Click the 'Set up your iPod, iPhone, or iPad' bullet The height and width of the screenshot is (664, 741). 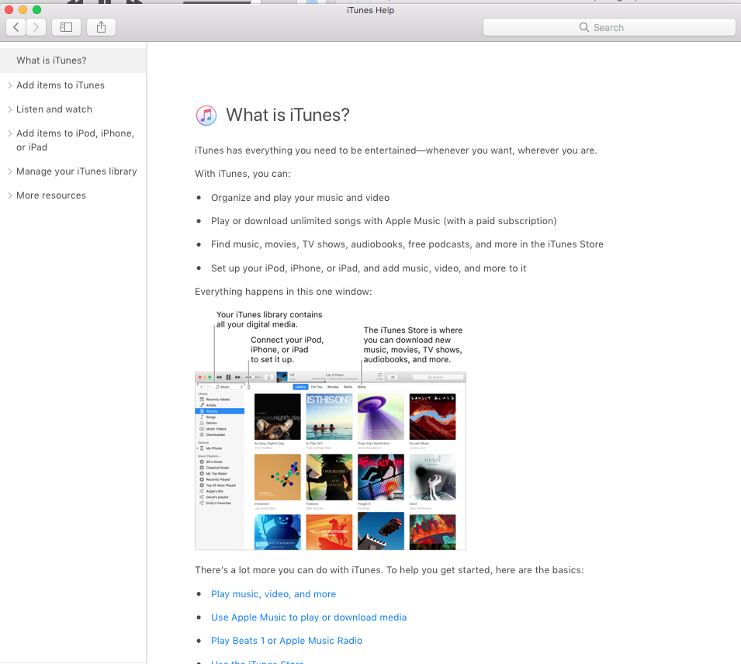tap(368, 268)
